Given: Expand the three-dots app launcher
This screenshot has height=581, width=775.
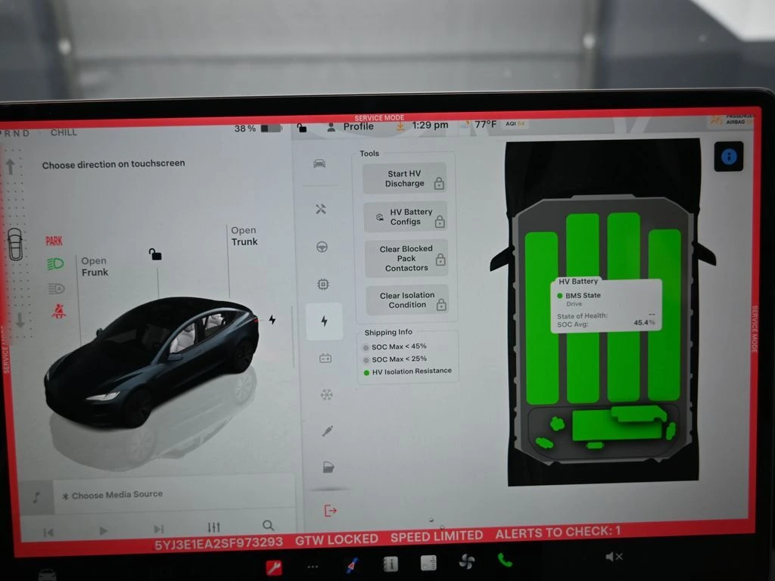Looking at the screenshot, I should (313, 566).
